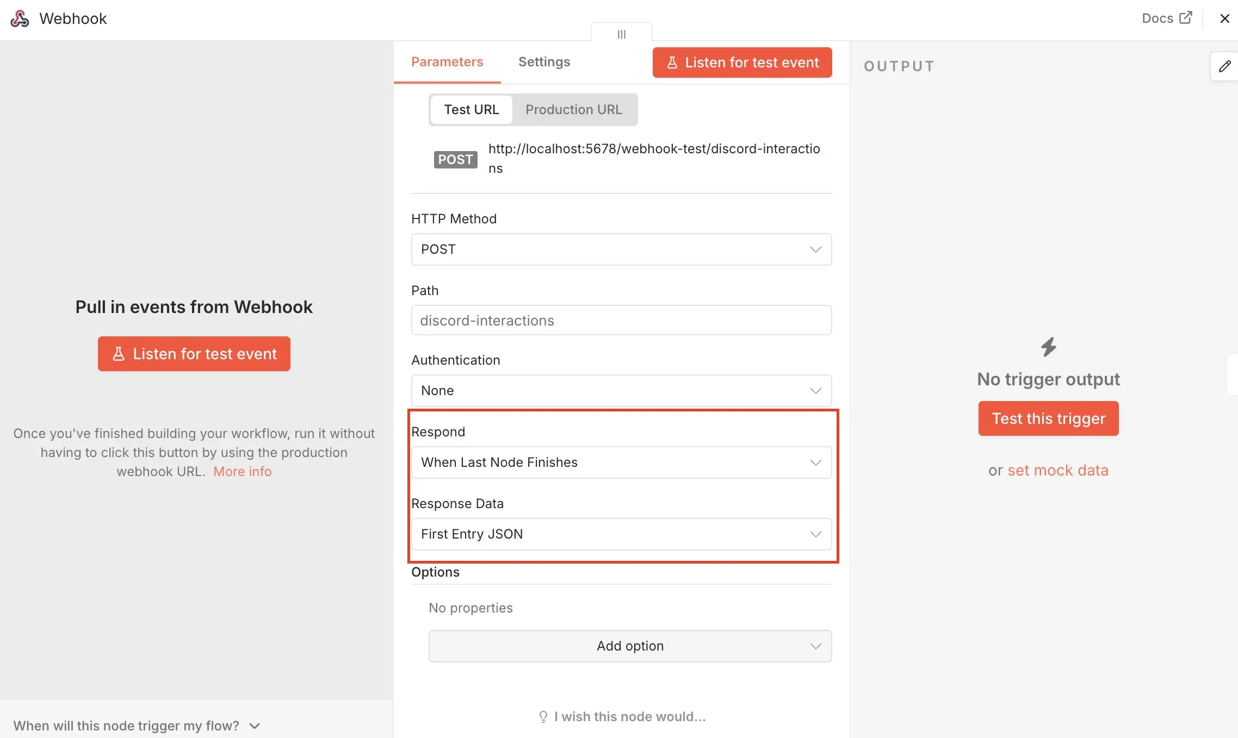Open the Response Data dropdown

[x=621, y=534]
